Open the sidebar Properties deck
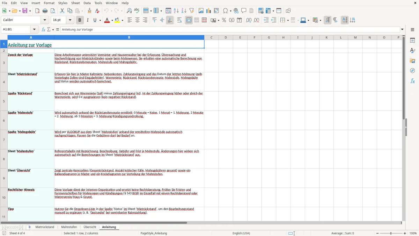This screenshot has height=236, width=419. (412, 41)
